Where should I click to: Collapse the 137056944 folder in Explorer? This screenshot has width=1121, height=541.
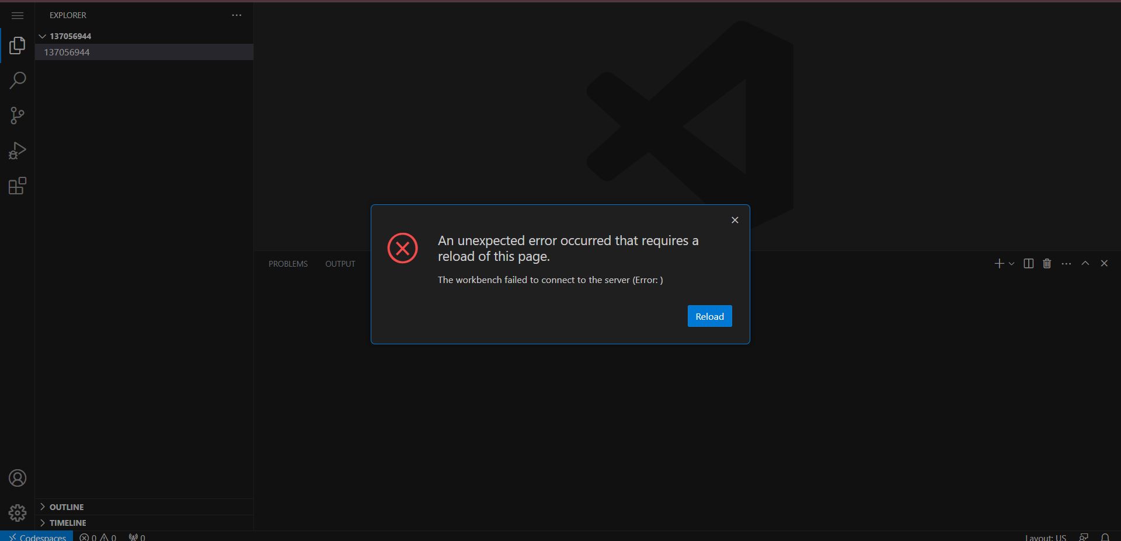42,36
